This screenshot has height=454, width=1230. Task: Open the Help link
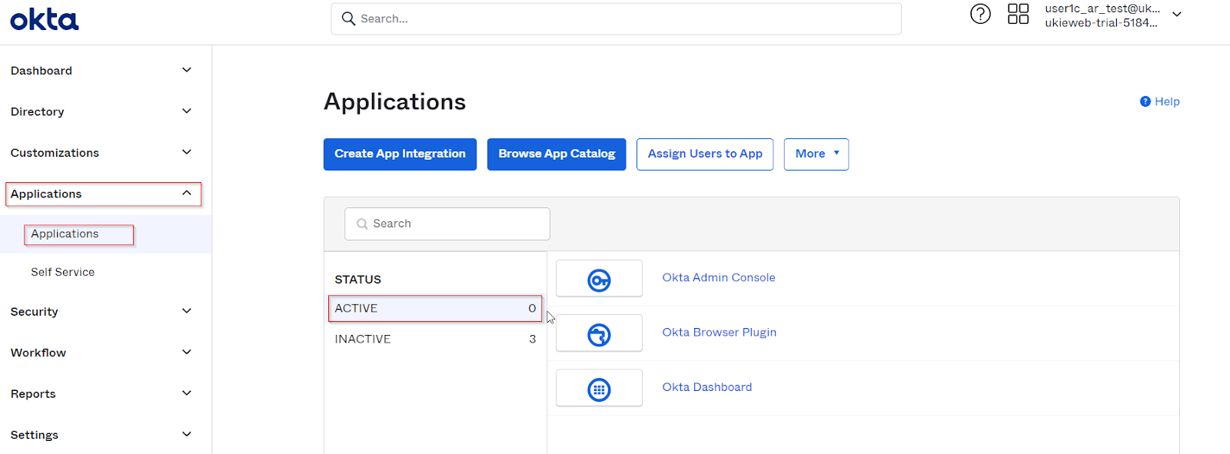point(1167,101)
